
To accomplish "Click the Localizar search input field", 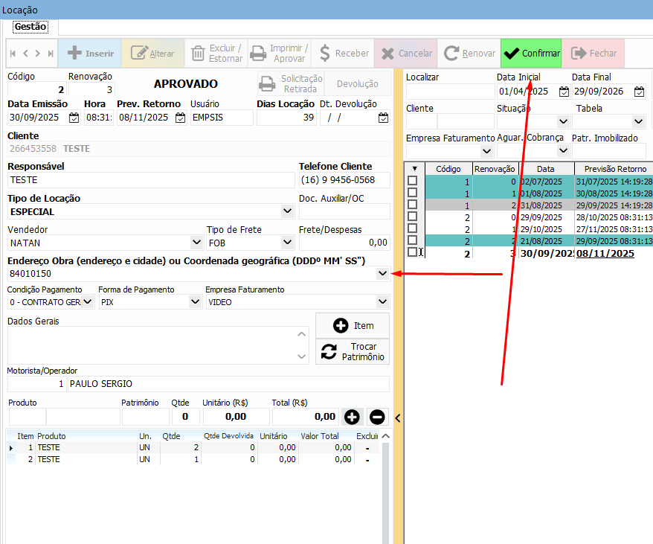I will [x=450, y=92].
